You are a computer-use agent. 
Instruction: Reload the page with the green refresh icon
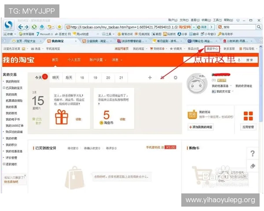pyautogui.click(x=34, y=27)
